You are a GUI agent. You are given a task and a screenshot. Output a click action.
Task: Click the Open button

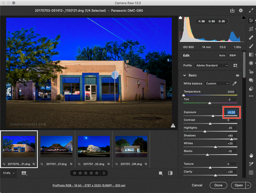pyautogui.click(x=238, y=185)
